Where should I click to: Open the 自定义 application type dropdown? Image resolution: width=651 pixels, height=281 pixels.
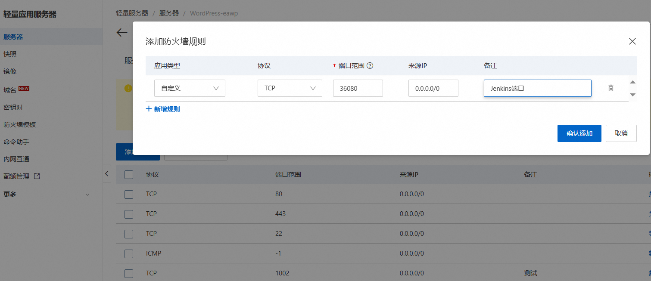(190, 88)
